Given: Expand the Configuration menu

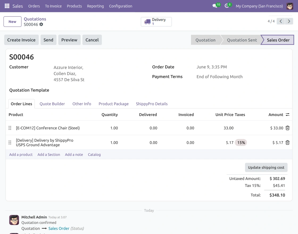Looking at the screenshot, I should [121, 6].
